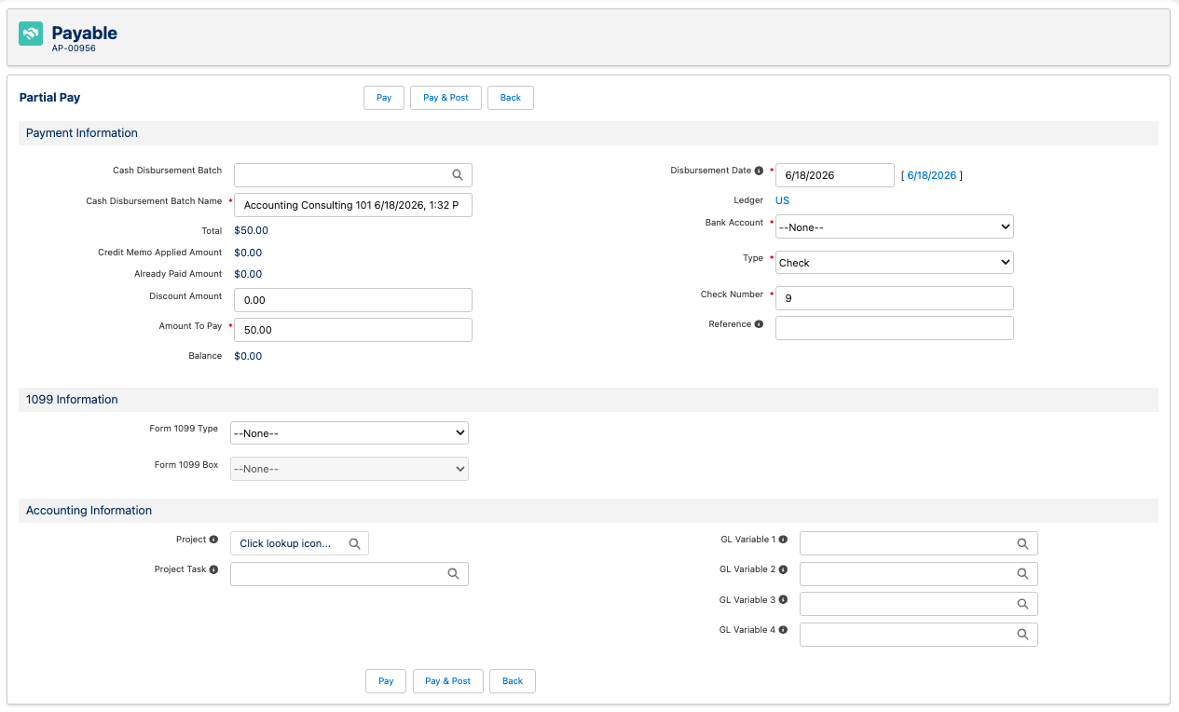Click the top Pay button

click(x=384, y=98)
